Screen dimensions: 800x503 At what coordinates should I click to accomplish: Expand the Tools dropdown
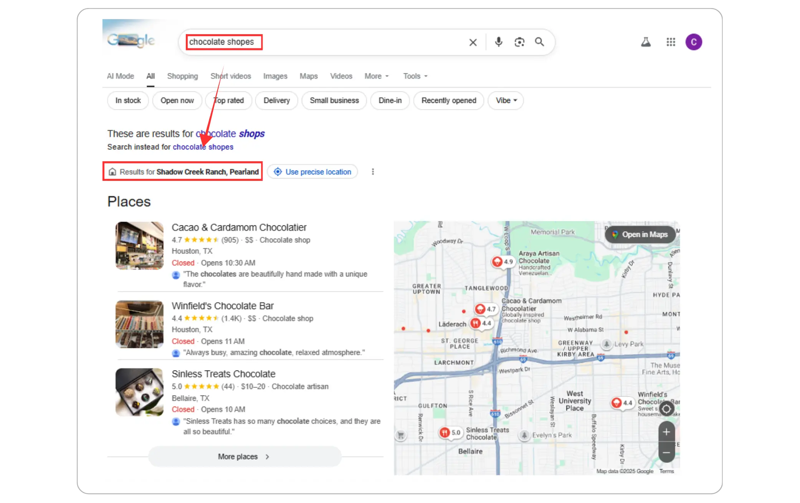(x=415, y=76)
